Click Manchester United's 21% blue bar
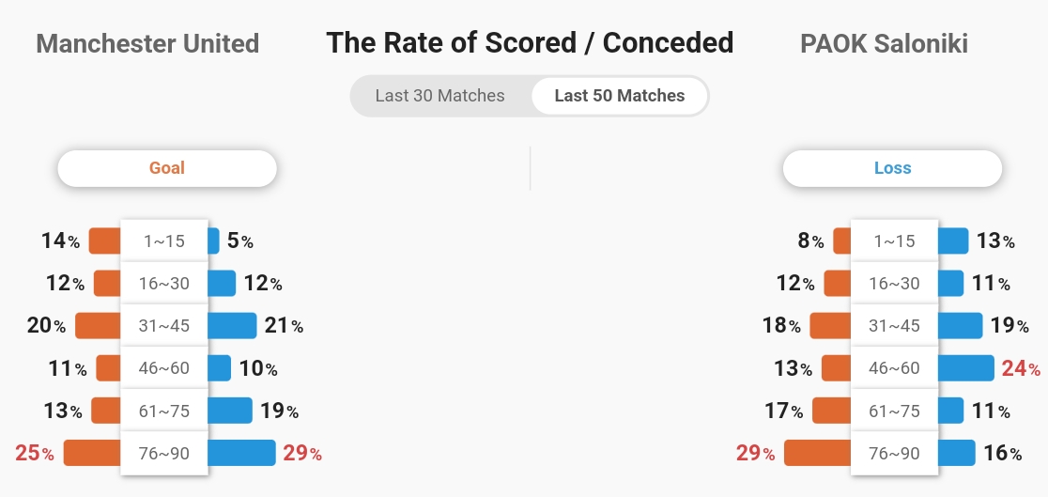Screen dimensions: 1048x497 tap(232, 326)
